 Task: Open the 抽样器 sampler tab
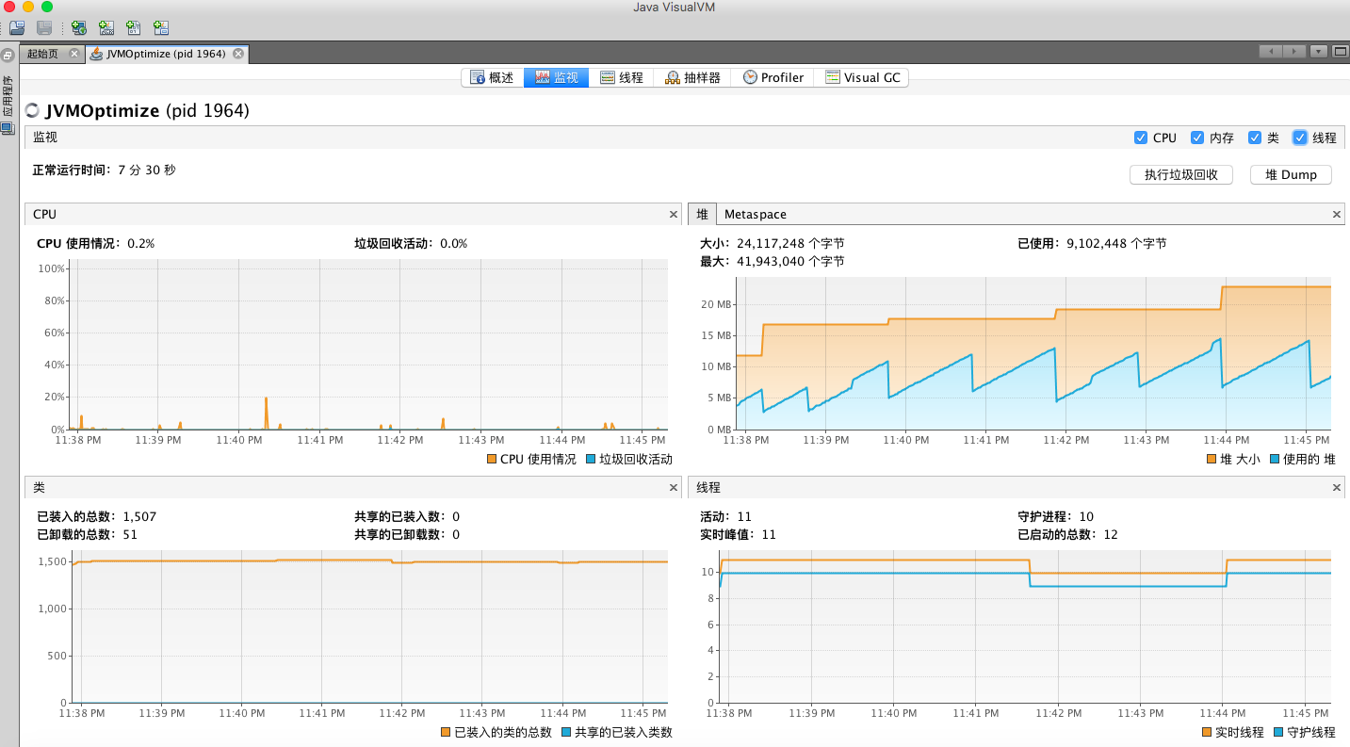pyautogui.click(x=693, y=78)
